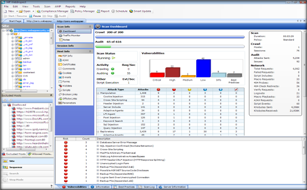Pause the running scan
Viewport: 307px width, 190px height.
point(35,16)
